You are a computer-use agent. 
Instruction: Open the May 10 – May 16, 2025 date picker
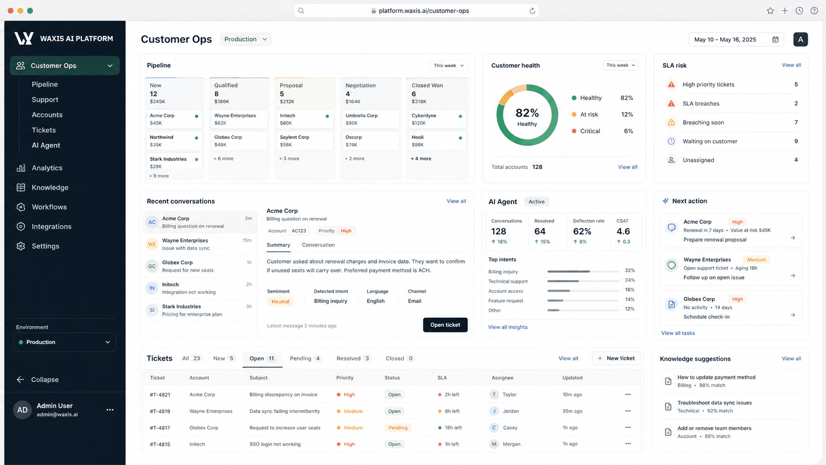736,40
